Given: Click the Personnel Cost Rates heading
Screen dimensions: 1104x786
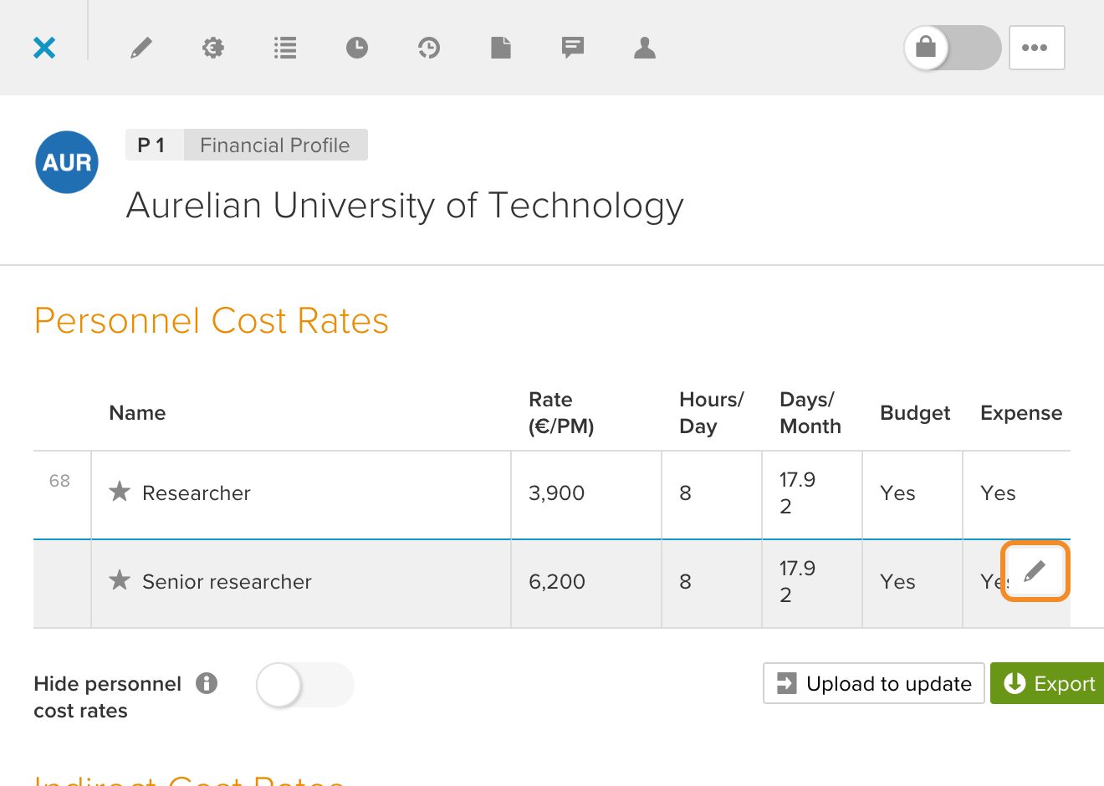Looking at the screenshot, I should pos(212,321).
